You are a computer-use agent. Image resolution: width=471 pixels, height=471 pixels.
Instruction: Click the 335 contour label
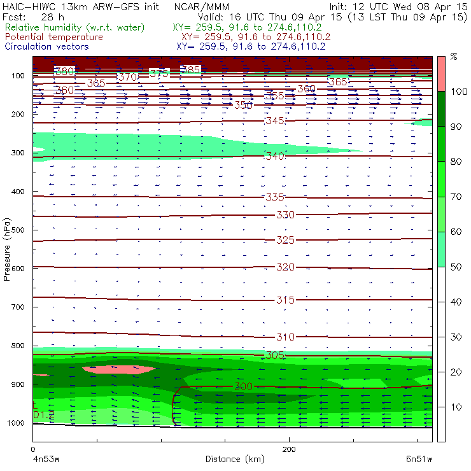275,197
